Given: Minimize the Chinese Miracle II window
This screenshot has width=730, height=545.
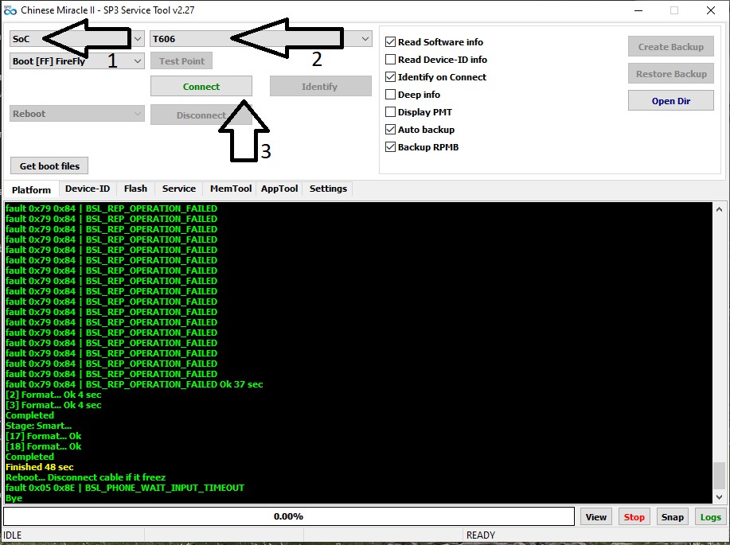Looking at the screenshot, I should pyautogui.click(x=638, y=10).
